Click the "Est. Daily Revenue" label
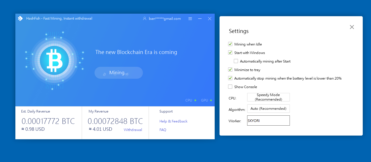 pyautogui.click(x=36, y=111)
